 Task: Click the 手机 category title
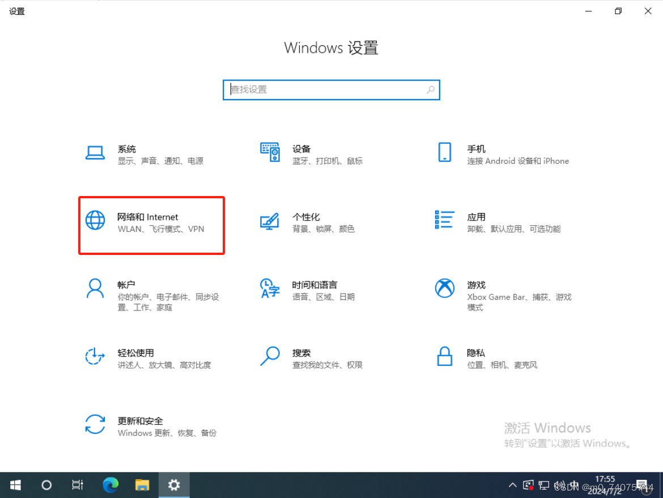coord(476,149)
